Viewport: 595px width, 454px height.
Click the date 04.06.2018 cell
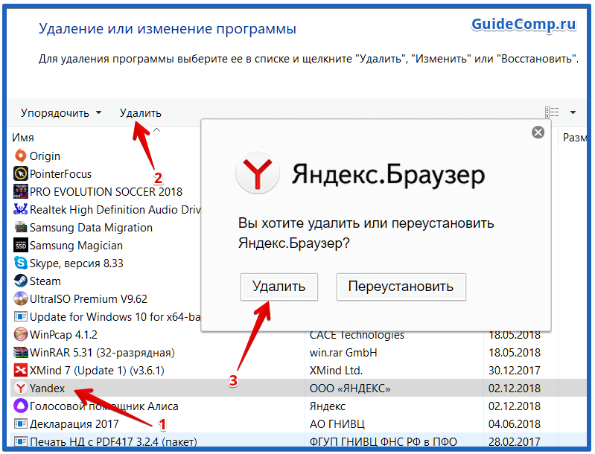pyautogui.click(x=514, y=423)
